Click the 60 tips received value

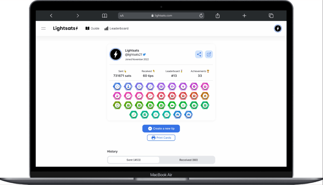148,76
